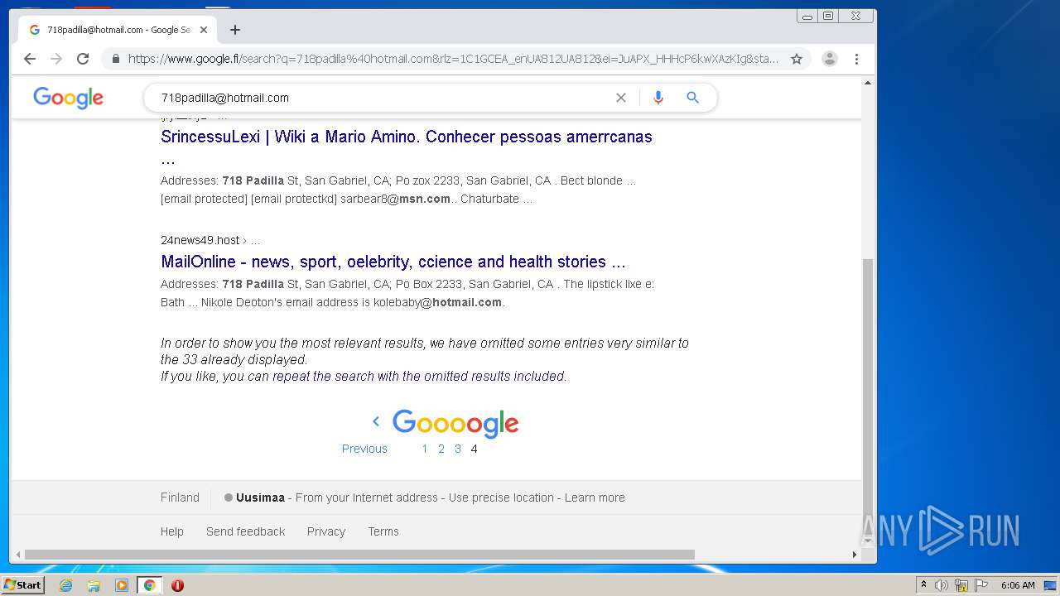1060x596 pixels.
Task: Go back using the browser back arrow
Action: 30,59
